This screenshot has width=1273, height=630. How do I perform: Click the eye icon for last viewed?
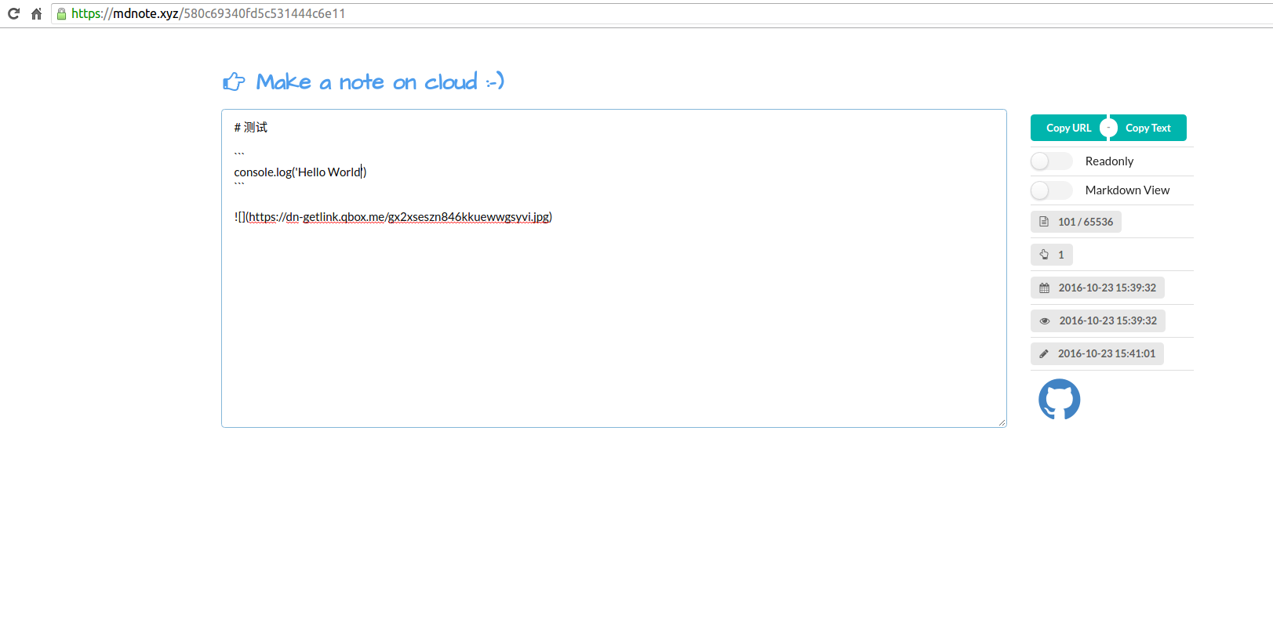pos(1044,320)
